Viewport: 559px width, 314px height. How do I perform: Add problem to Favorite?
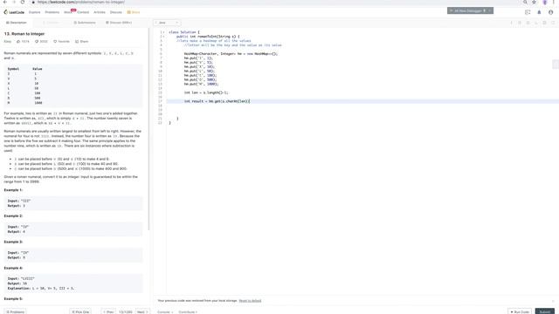click(62, 41)
